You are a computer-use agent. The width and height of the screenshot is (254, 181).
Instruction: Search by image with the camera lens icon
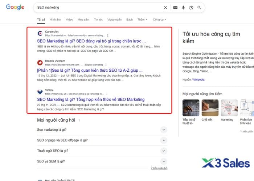pyautogui.click(x=191, y=8)
